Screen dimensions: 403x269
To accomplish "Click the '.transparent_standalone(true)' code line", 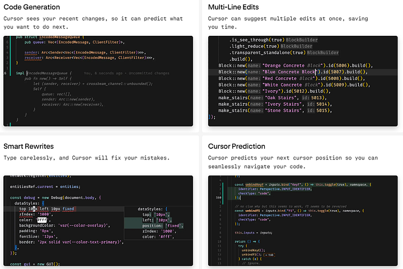I will click(x=284, y=53).
